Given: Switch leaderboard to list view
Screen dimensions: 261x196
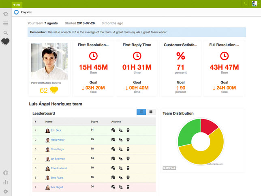Looking at the screenshot, I should (x=141, y=112).
